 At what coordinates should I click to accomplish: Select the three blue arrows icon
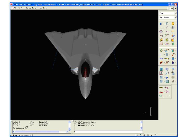coord(161,59)
